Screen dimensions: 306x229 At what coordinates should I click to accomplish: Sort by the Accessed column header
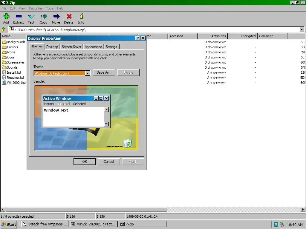point(183,36)
